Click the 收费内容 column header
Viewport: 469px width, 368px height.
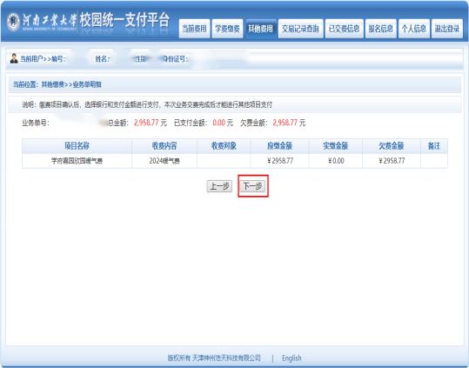tap(164, 146)
